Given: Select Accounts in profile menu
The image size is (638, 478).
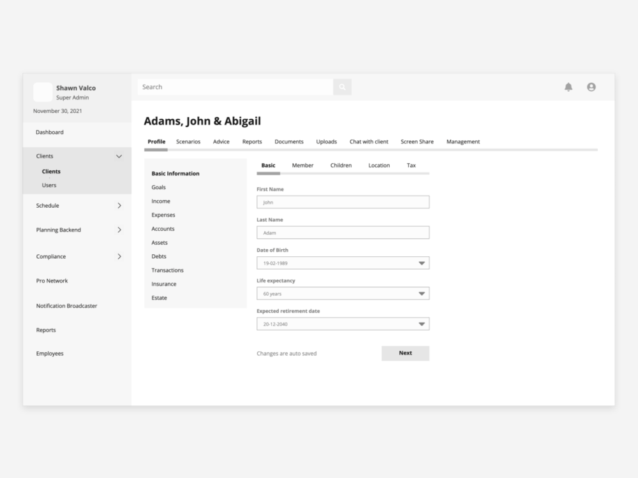Looking at the screenshot, I should tap(163, 229).
